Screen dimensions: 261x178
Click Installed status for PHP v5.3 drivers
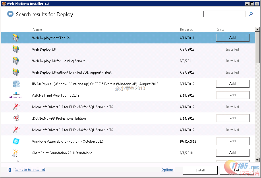click(232, 107)
